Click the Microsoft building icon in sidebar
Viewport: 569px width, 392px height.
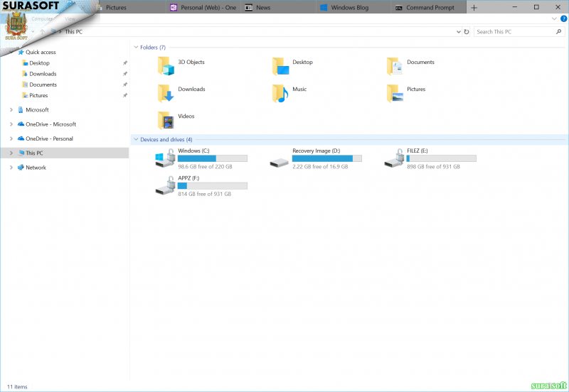coord(21,110)
